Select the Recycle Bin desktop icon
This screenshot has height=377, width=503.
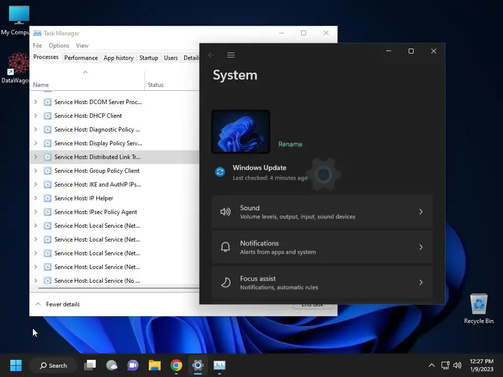click(478, 309)
